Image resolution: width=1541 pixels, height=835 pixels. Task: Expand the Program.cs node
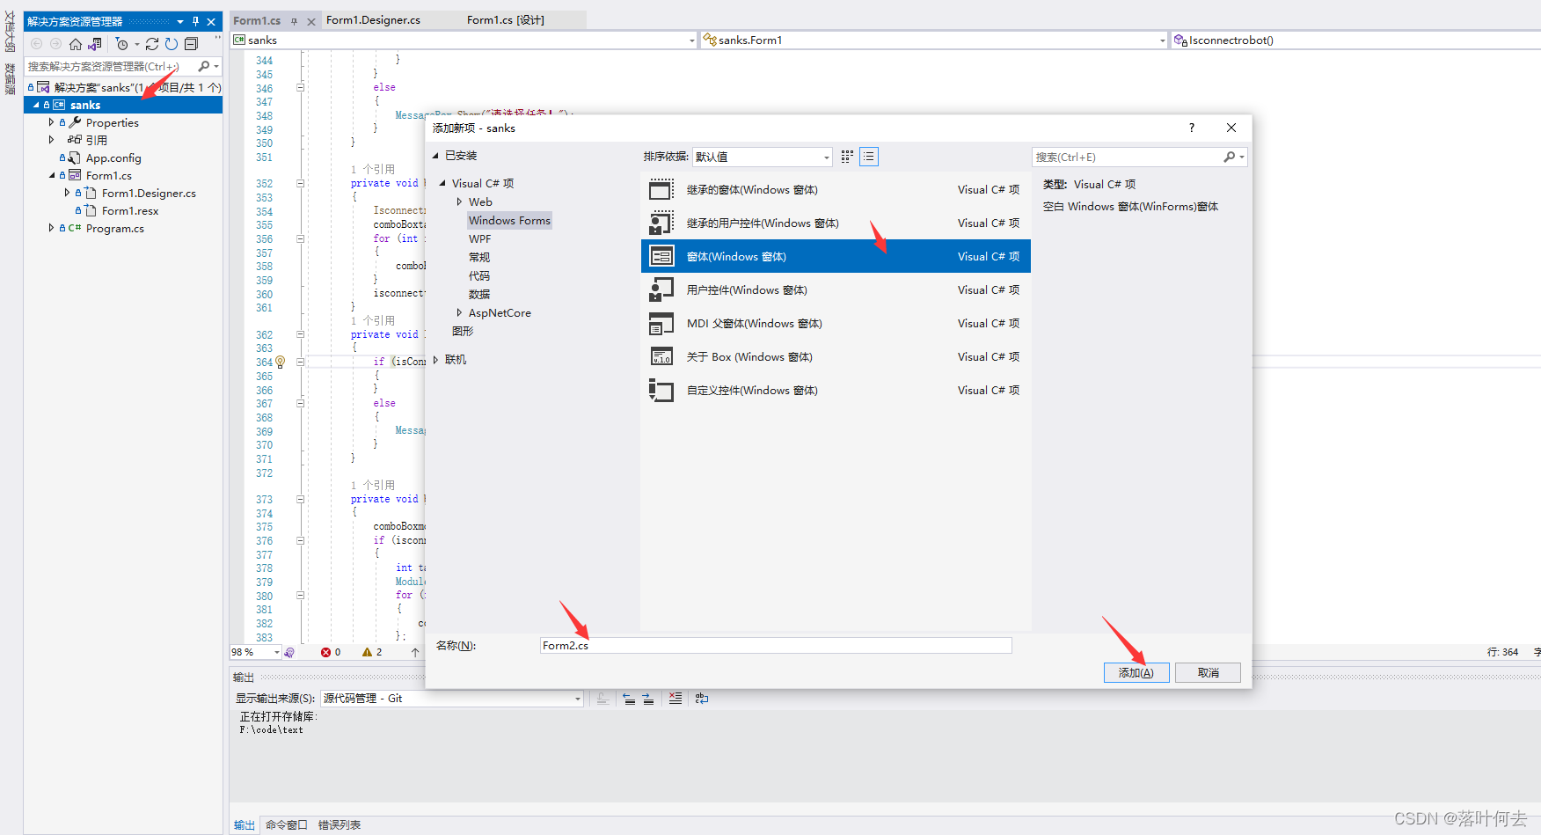51,228
